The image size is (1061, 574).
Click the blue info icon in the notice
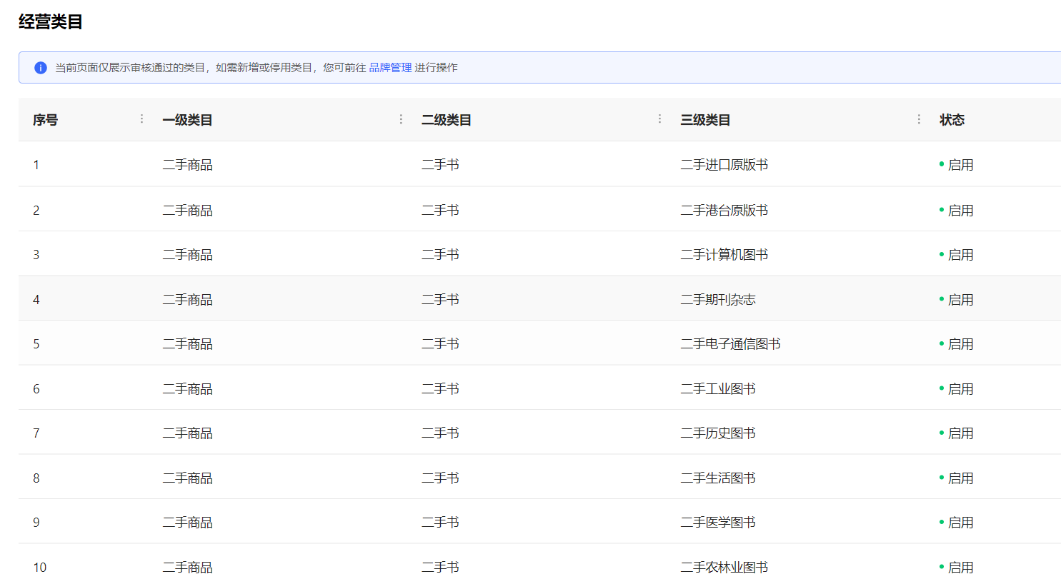coord(41,68)
